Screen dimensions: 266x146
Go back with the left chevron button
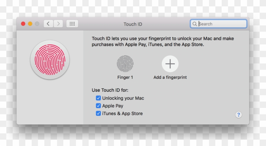coord(48,24)
